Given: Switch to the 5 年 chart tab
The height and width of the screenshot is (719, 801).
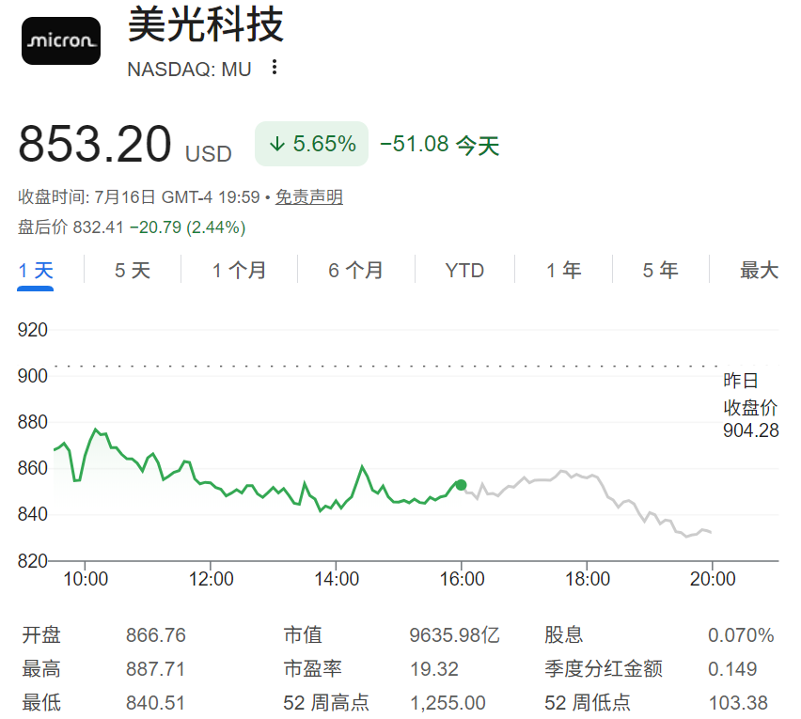Looking at the screenshot, I should (661, 271).
